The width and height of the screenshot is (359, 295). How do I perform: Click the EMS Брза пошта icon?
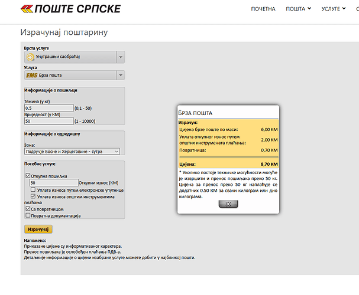pyautogui.click(x=31, y=76)
